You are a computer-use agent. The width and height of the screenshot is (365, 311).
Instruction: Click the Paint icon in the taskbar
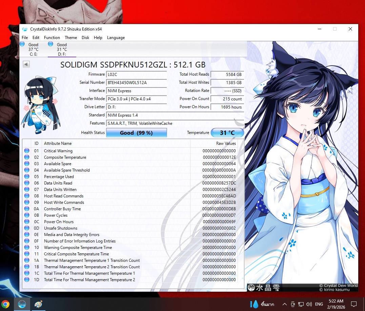[38, 304]
